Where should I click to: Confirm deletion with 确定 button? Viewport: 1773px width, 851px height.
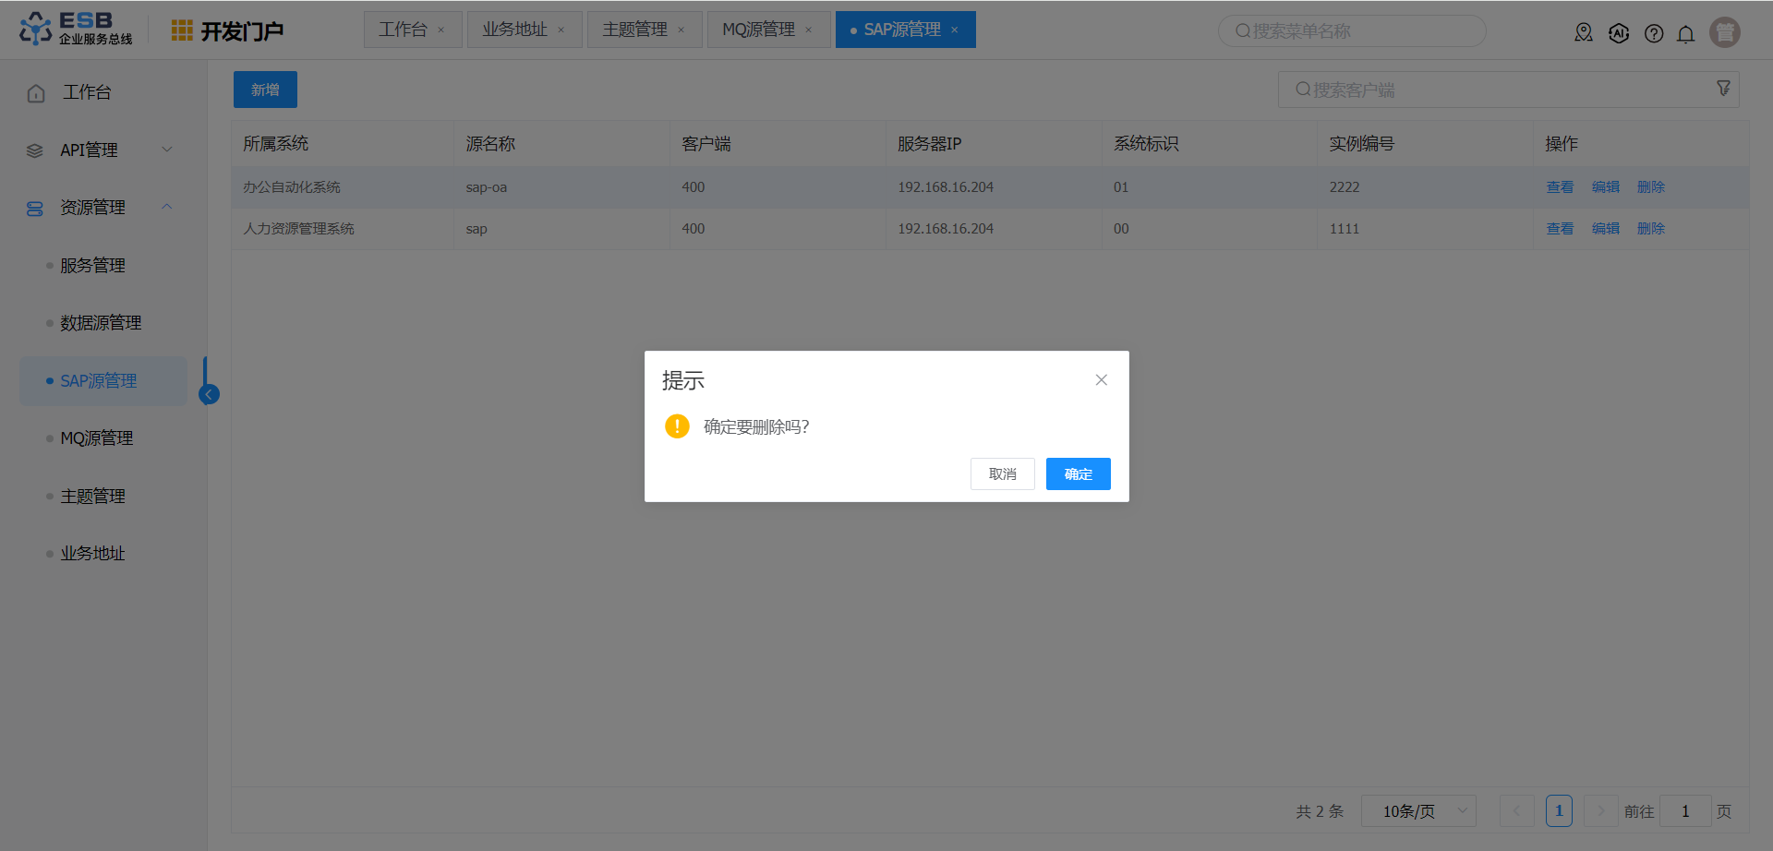pos(1078,474)
